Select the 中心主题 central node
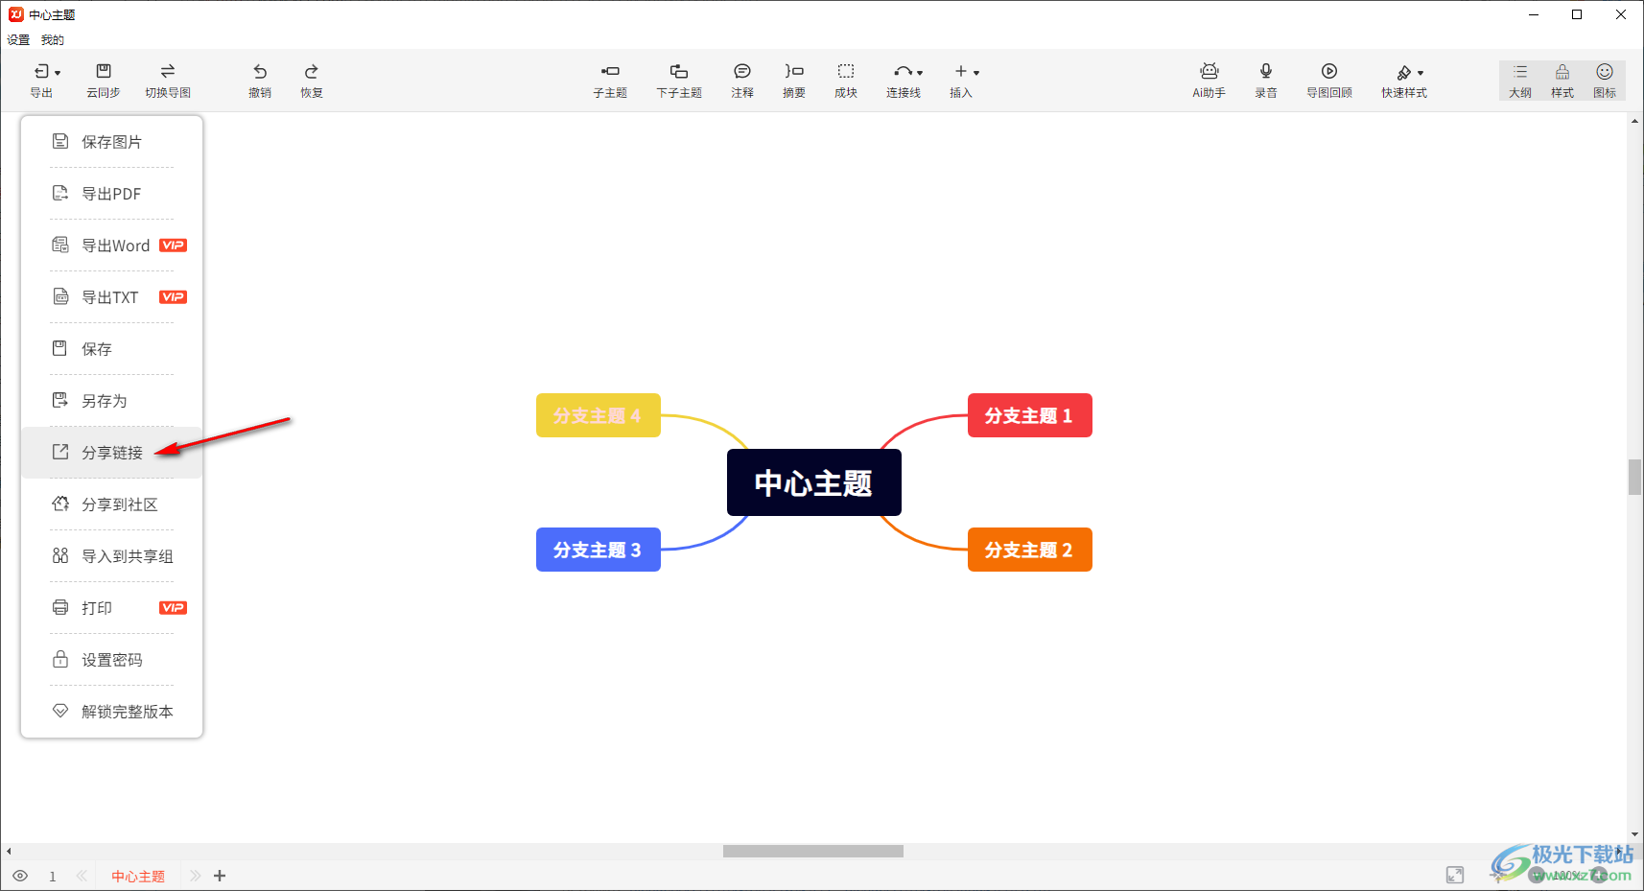 pyautogui.click(x=813, y=482)
